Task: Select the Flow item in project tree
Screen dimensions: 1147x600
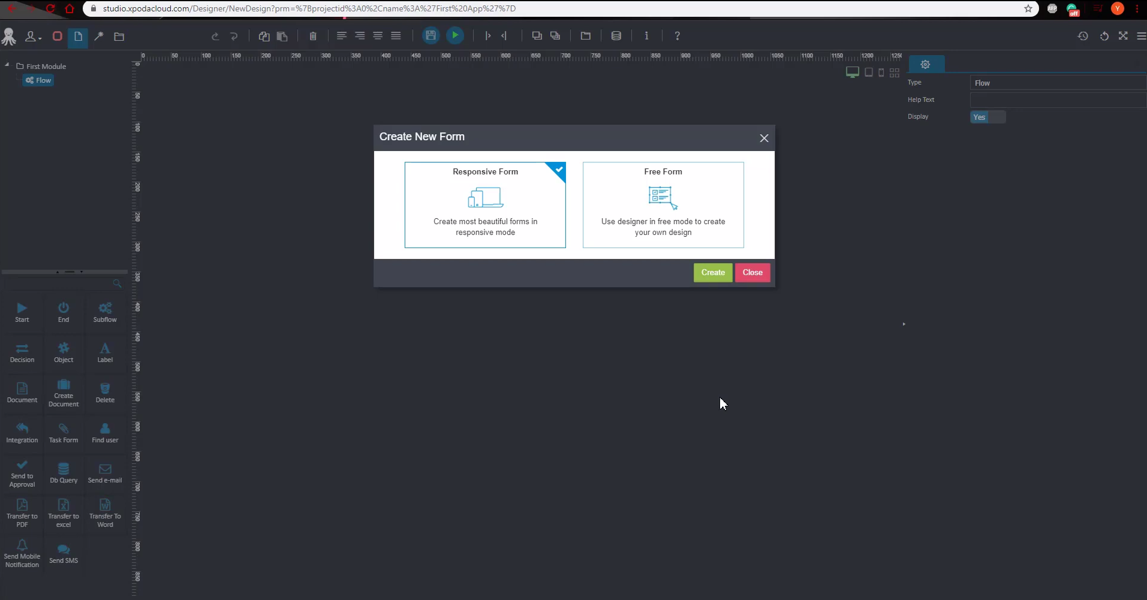Action: tap(38, 80)
